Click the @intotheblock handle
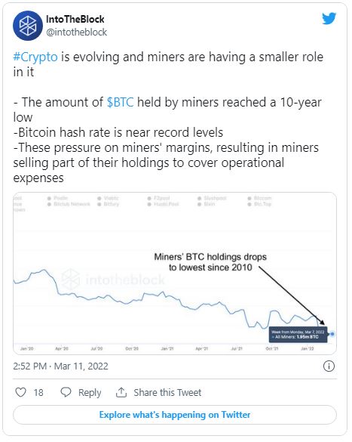This screenshot has height=442, width=352. tap(76, 32)
